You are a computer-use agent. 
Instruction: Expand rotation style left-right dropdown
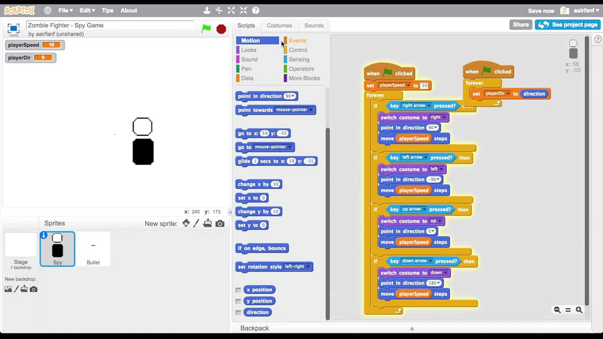point(308,266)
